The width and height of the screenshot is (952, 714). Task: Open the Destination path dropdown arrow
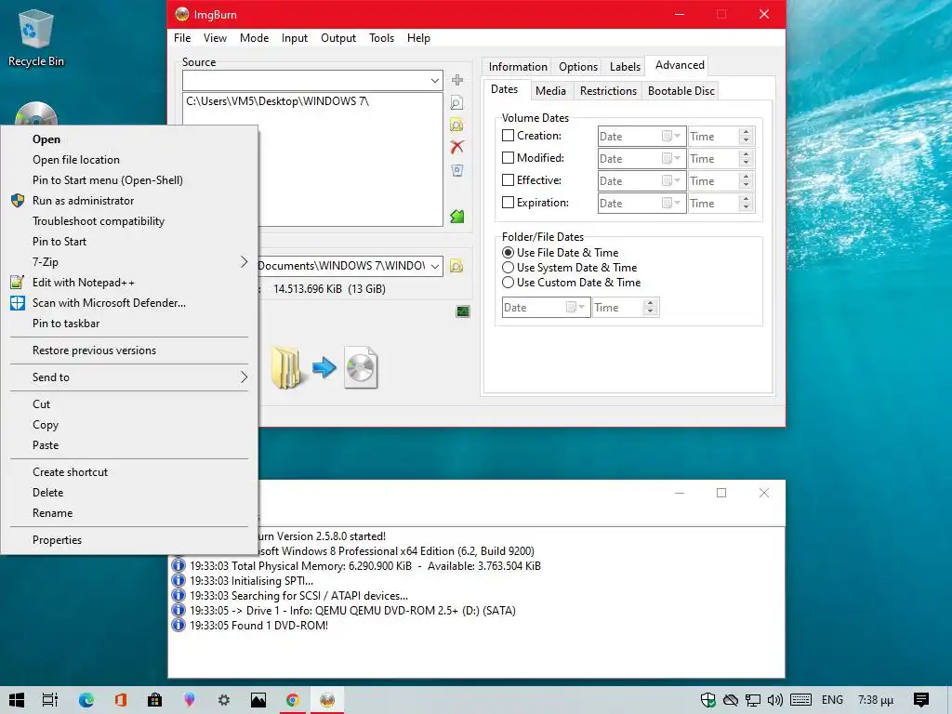[x=435, y=266]
